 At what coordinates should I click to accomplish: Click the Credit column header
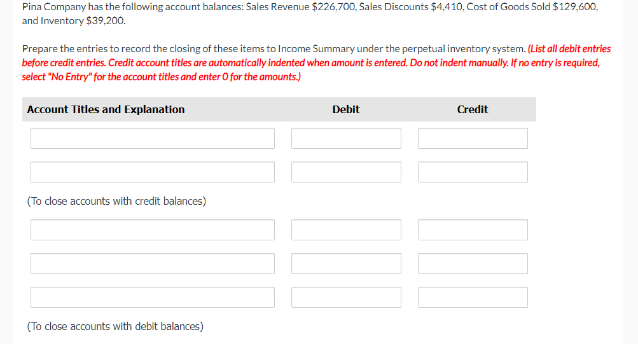click(473, 109)
